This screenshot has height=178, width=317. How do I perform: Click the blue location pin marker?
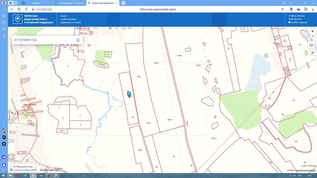tap(129, 94)
